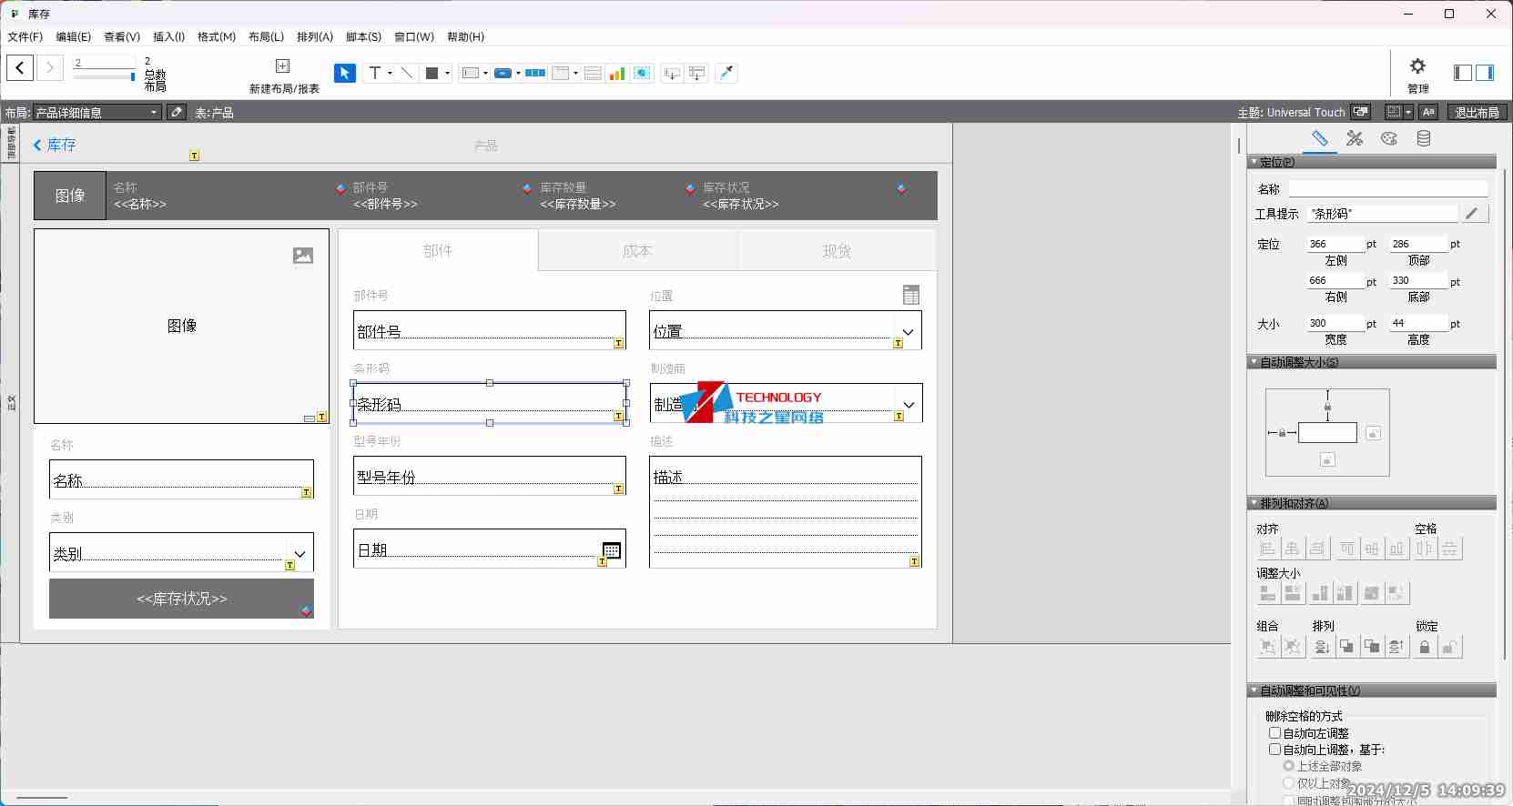Open Inspector Appearance palette tab
1513x806 pixels.
1389,138
